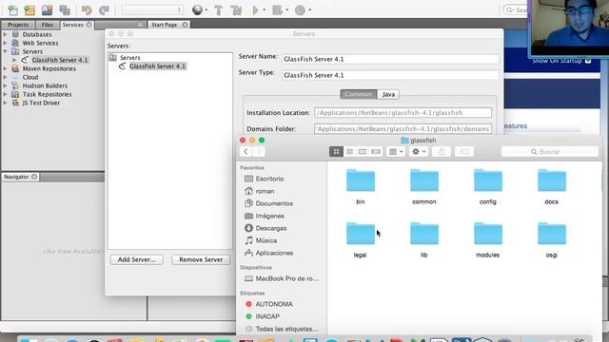
Task: Switch Finder to list view
Action: (349, 152)
